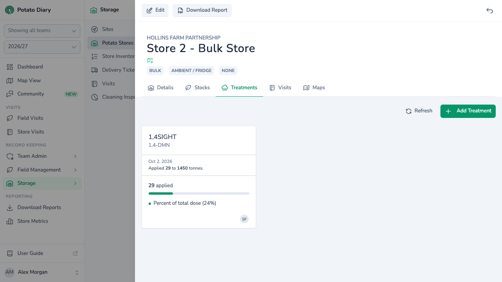The image size is (502, 282).
Task: Click the Potato Diary logo icon
Action: [9, 10]
